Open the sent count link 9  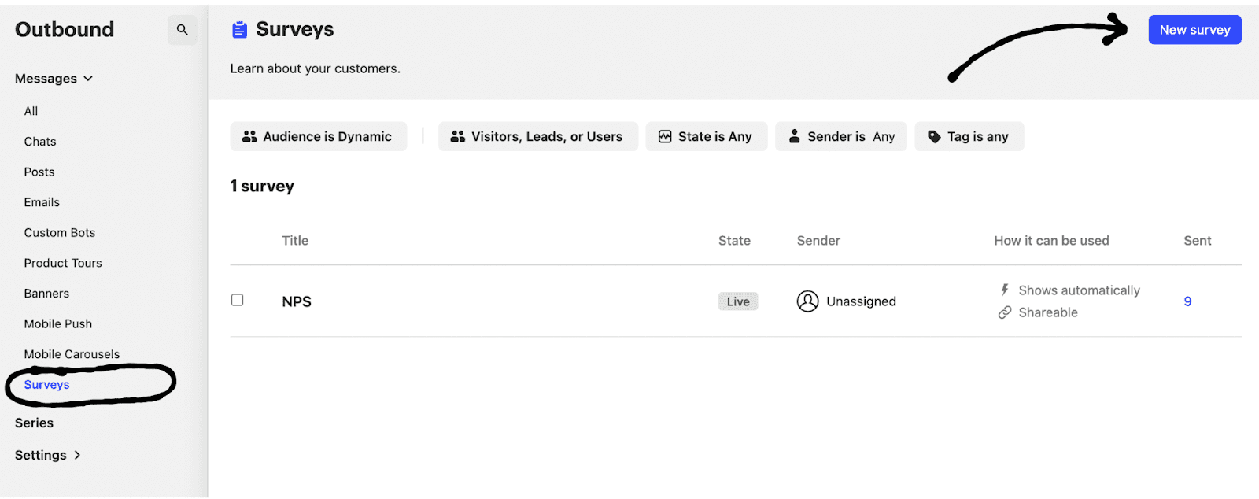(1187, 301)
